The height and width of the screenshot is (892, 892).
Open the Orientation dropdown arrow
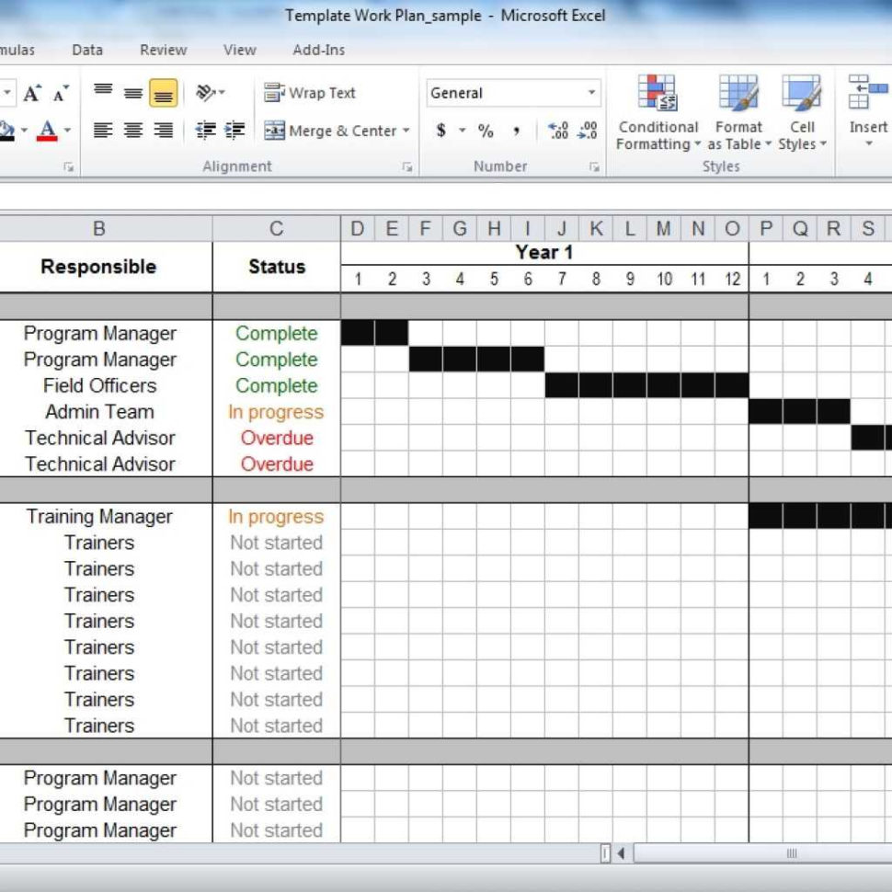(x=222, y=92)
